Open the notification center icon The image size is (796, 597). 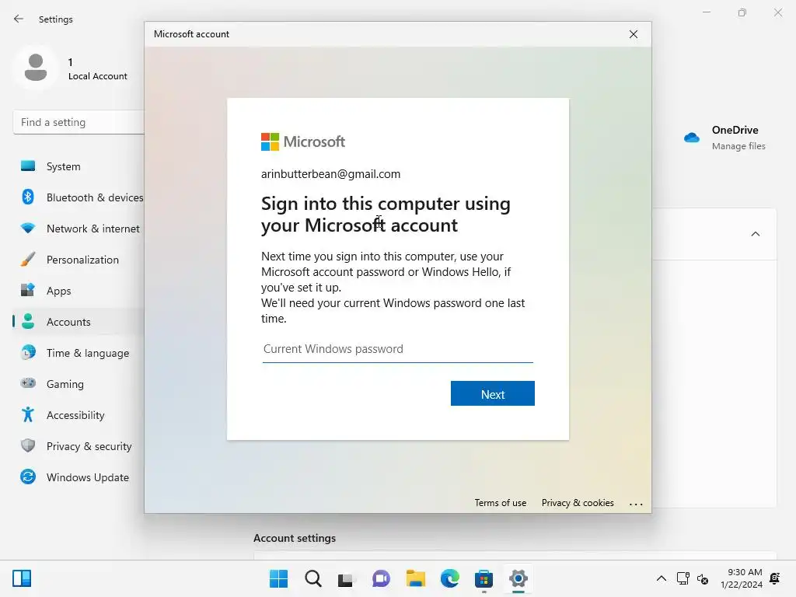(x=775, y=578)
